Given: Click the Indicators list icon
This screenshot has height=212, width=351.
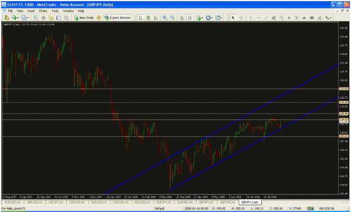Looking at the screenshot, I should click(x=198, y=18).
